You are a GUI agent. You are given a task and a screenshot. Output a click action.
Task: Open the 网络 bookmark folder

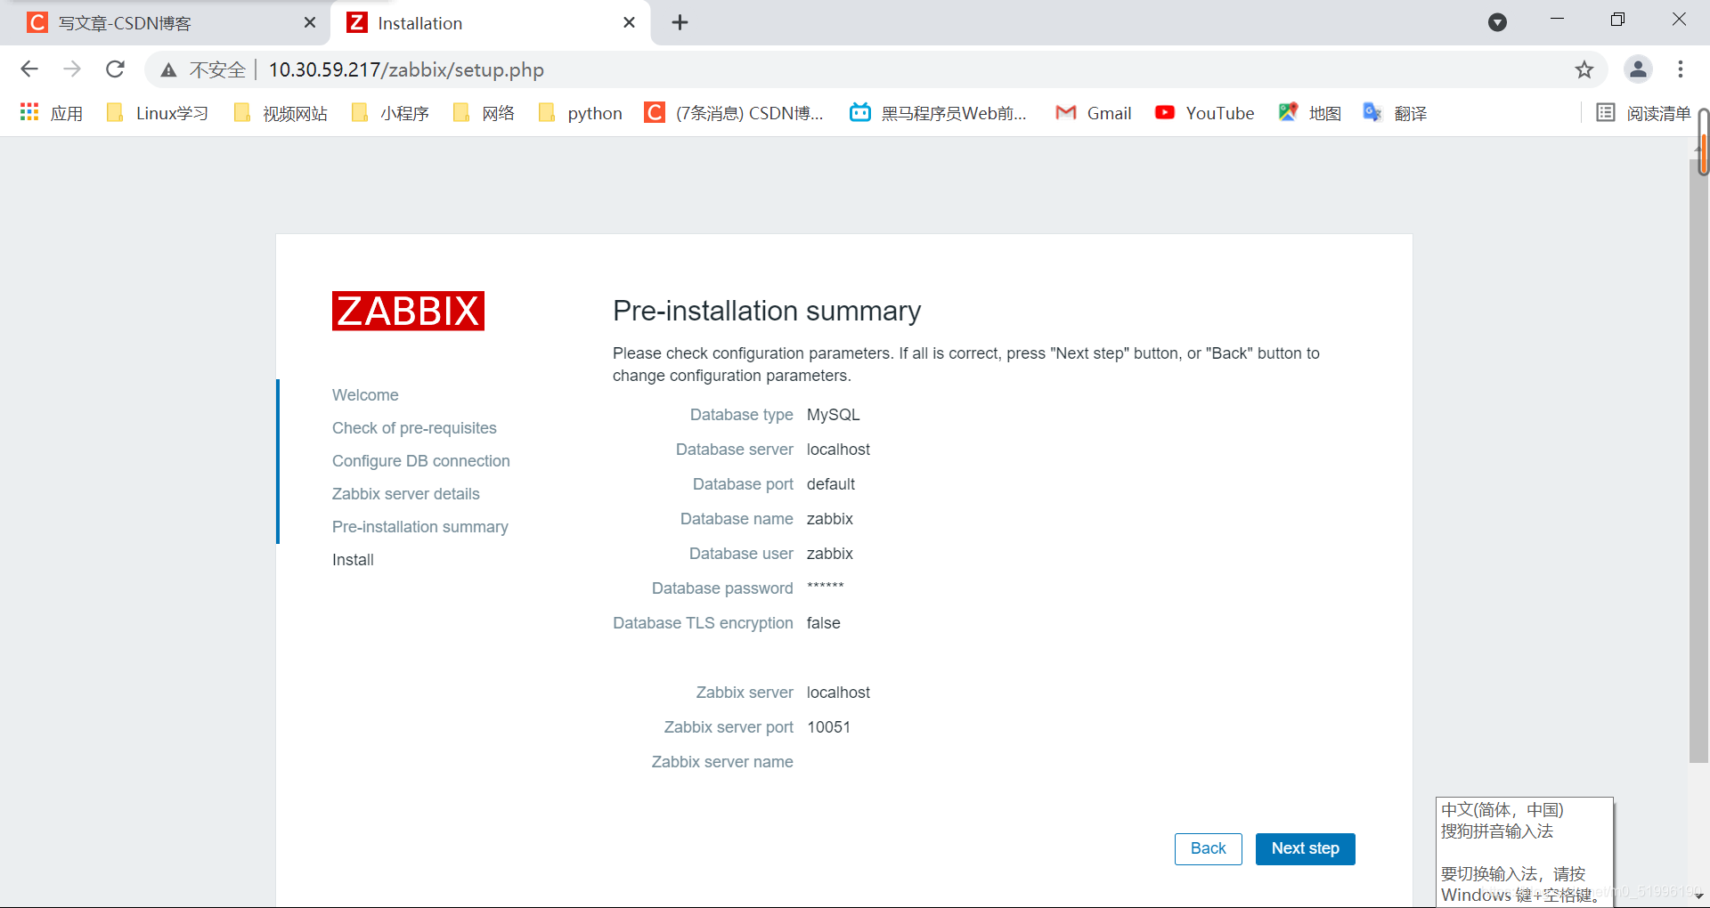484,113
